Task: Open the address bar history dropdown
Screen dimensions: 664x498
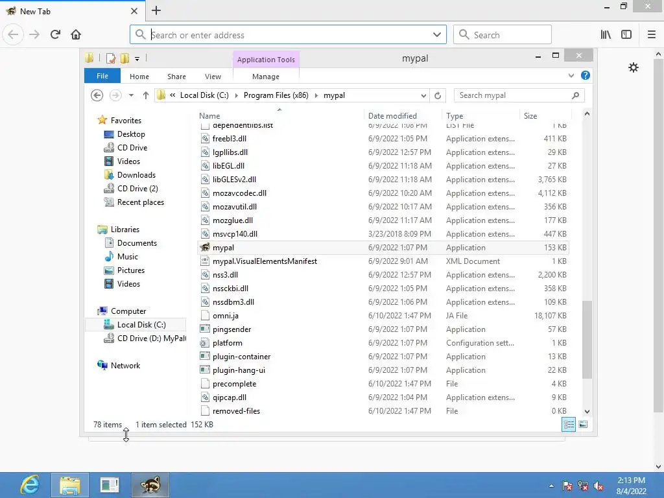Action: (437, 35)
